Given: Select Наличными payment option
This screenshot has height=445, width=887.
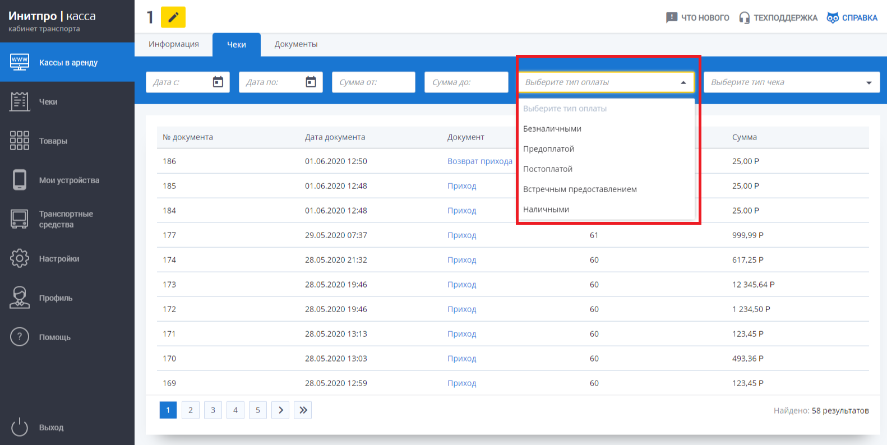Looking at the screenshot, I should click(x=606, y=209).
